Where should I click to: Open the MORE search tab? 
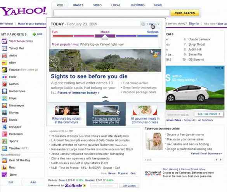pos(158,5)
